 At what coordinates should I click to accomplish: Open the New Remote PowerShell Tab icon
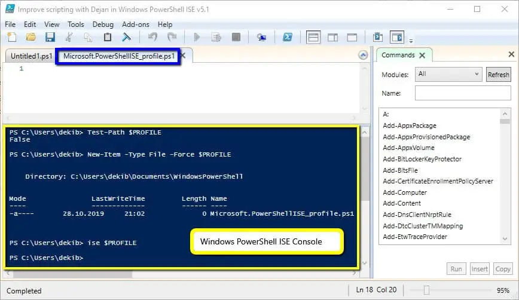point(261,38)
